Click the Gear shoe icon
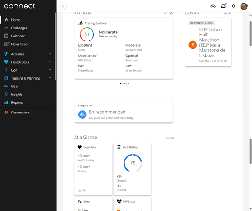 pos(6,86)
